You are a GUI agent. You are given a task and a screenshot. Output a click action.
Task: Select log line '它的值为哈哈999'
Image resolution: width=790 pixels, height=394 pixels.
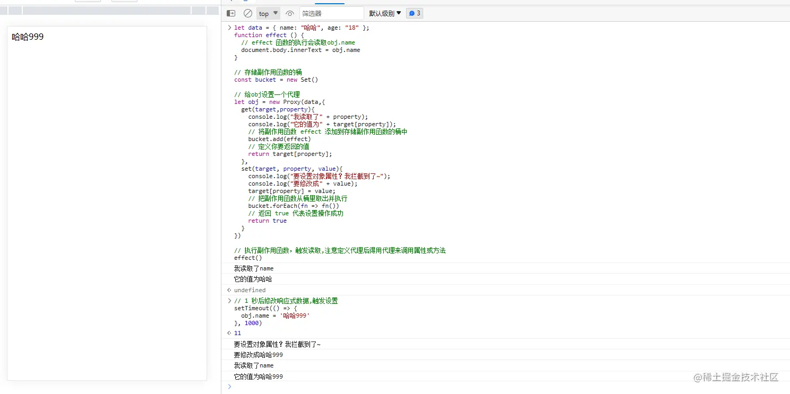click(259, 377)
